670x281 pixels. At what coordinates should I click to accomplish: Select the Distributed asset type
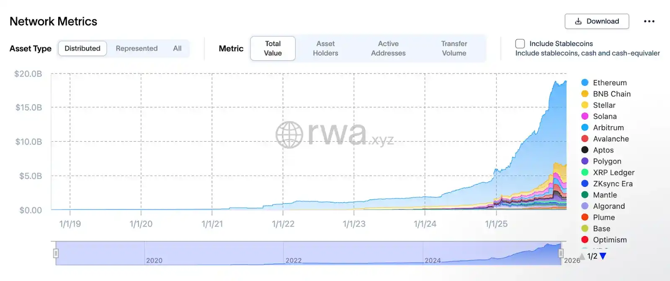82,49
